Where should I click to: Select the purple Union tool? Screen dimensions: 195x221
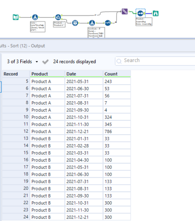click(x=125, y=11)
